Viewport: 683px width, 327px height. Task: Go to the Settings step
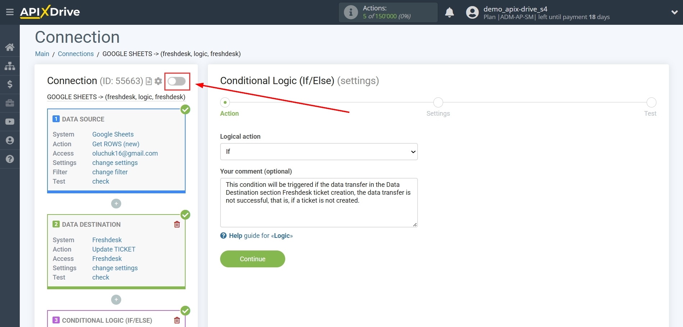point(438,102)
